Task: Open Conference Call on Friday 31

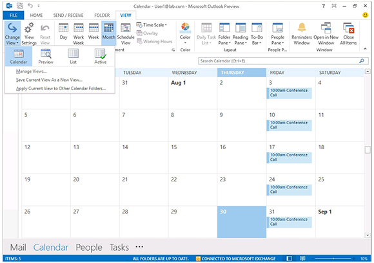Action: pyautogui.click(x=289, y=222)
